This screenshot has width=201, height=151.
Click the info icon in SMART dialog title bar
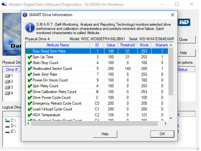point(25,15)
